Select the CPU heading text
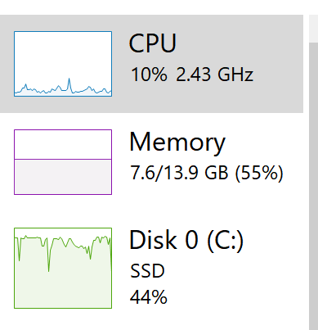The image size is (318, 330). coord(153,43)
